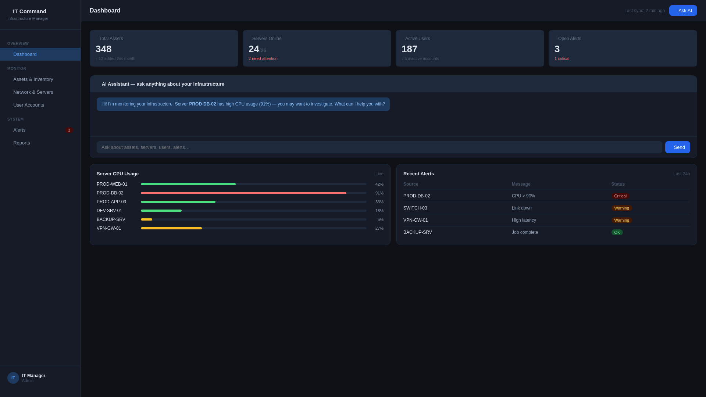Open Reports from the sidebar

(x=40, y=143)
